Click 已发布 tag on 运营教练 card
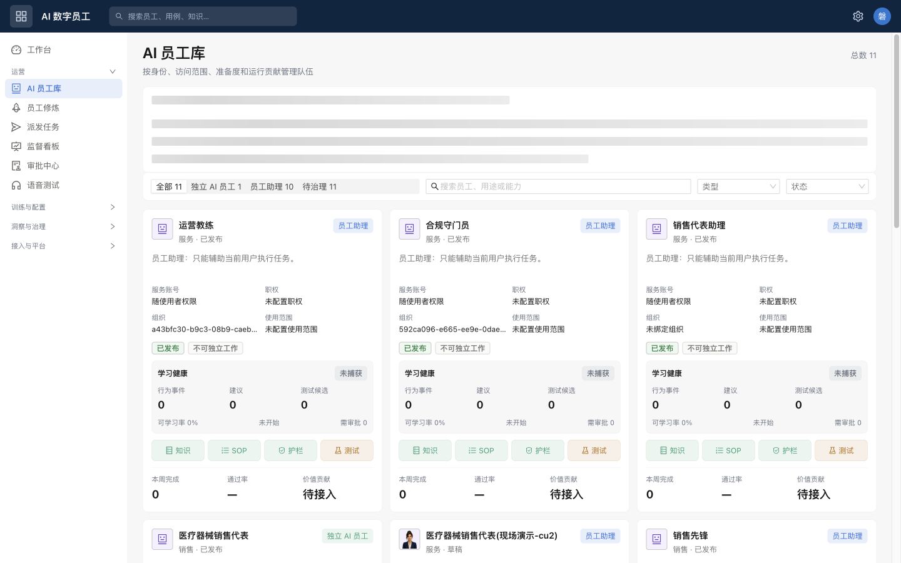 point(168,348)
